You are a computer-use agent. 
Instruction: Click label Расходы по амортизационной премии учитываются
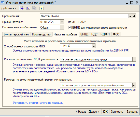coord(38,80)
